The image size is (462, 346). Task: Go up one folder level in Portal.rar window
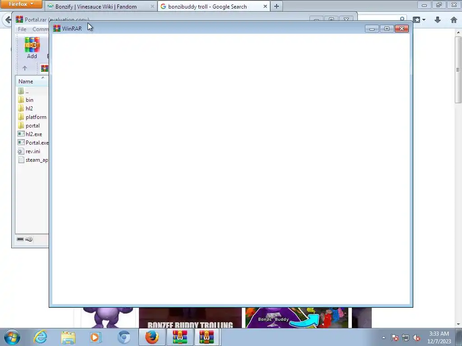point(25,68)
